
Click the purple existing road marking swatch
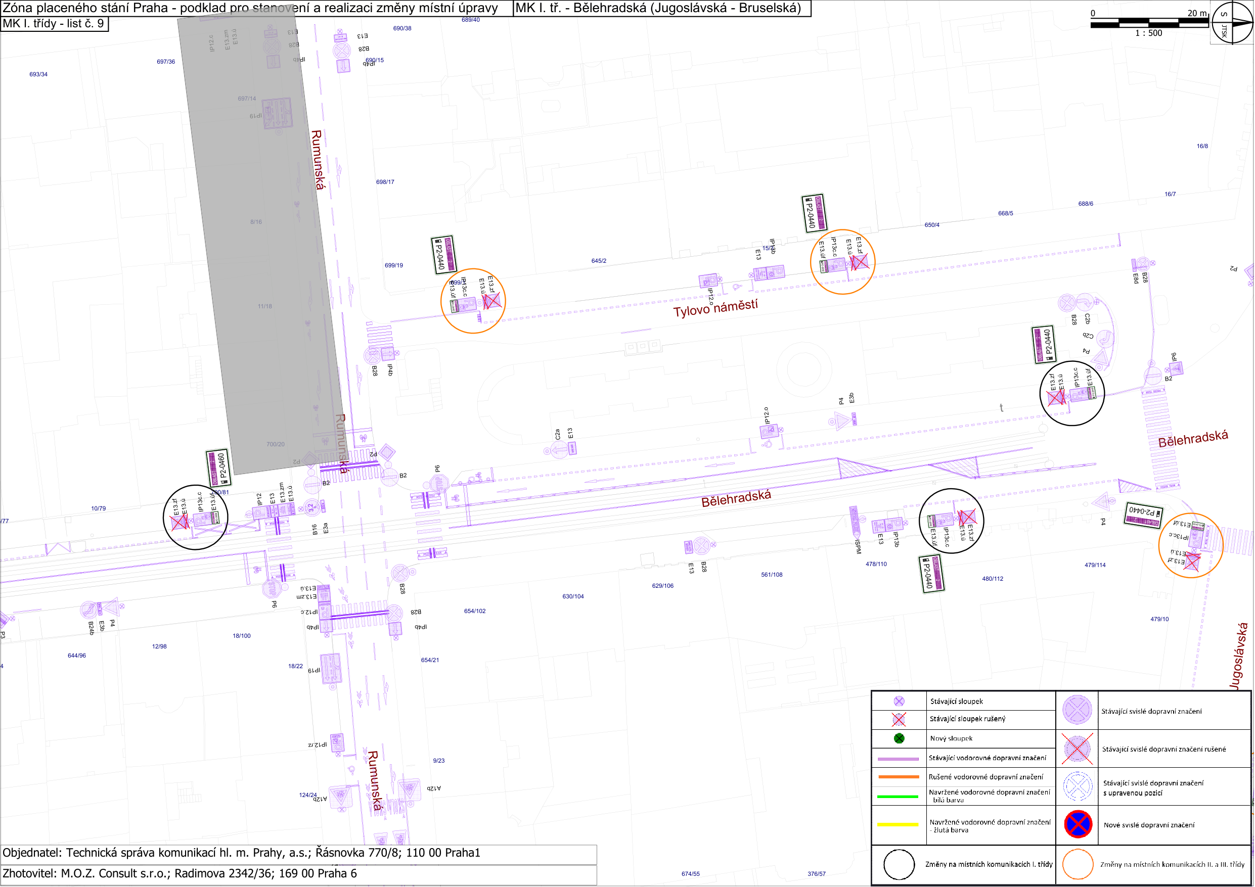point(898,759)
